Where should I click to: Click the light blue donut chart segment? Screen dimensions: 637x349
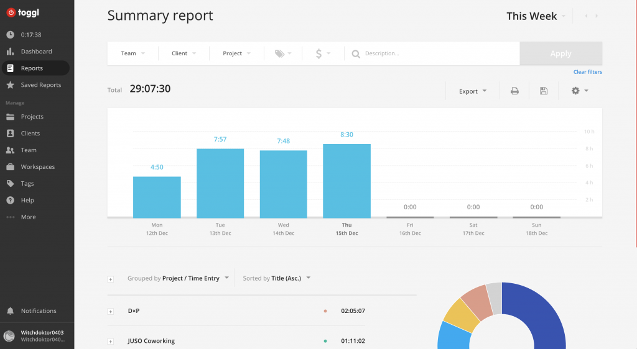pyautogui.click(x=454, y=337)
